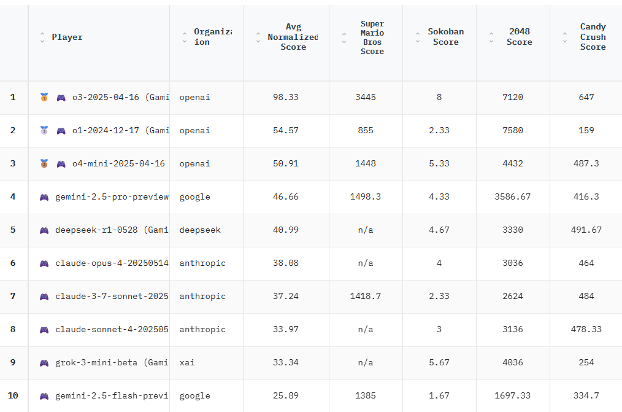The image size is (622, 412).
Task: Toggle sort arrows on the Organization column
Action: 185,37
